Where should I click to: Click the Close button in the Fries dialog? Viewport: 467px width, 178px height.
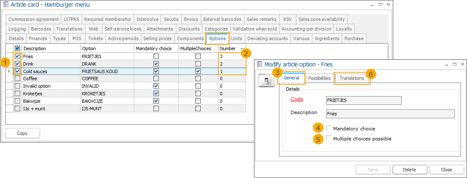(x=447, y=170)
